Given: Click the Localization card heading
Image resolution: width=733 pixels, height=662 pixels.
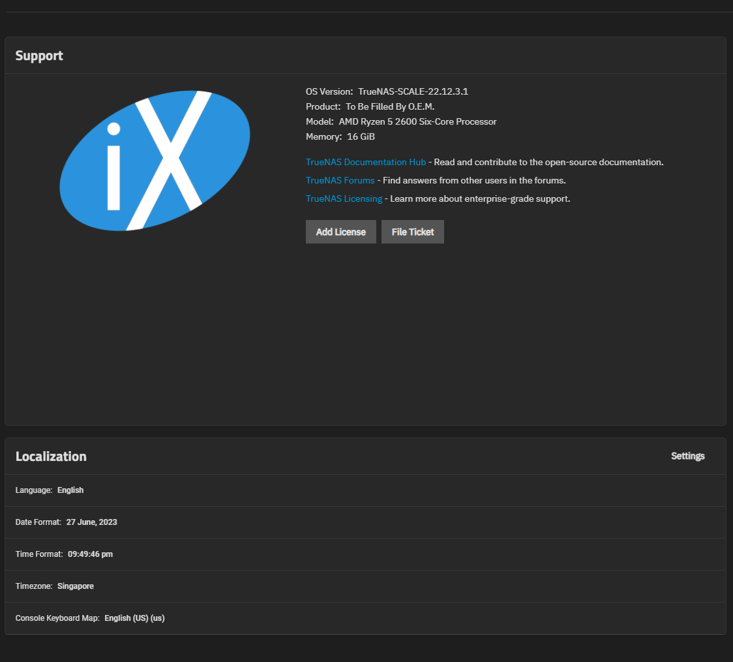Looking at the screenshot, I should point(51,456).
